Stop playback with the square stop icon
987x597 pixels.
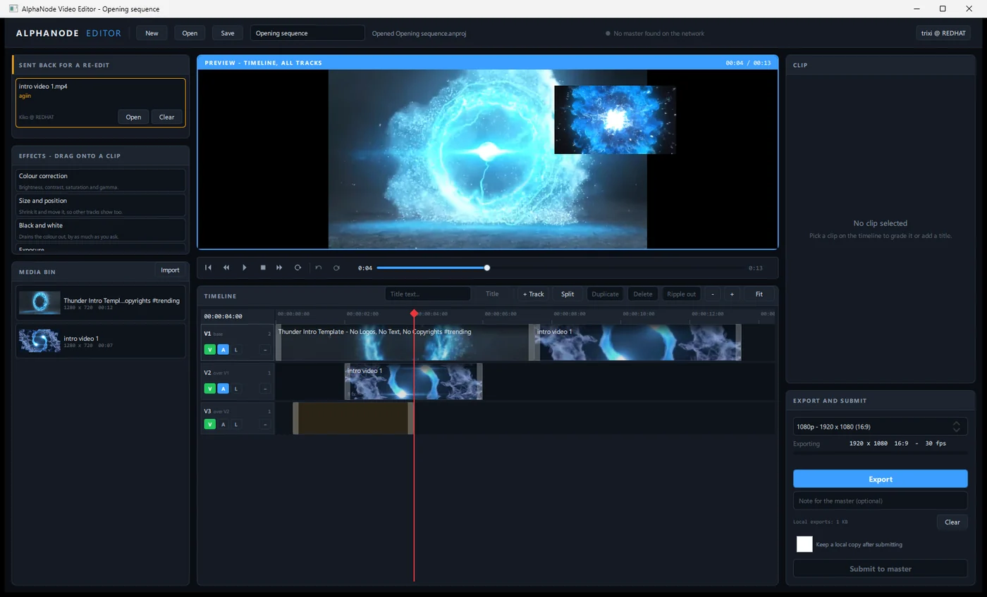click(263, 268)
